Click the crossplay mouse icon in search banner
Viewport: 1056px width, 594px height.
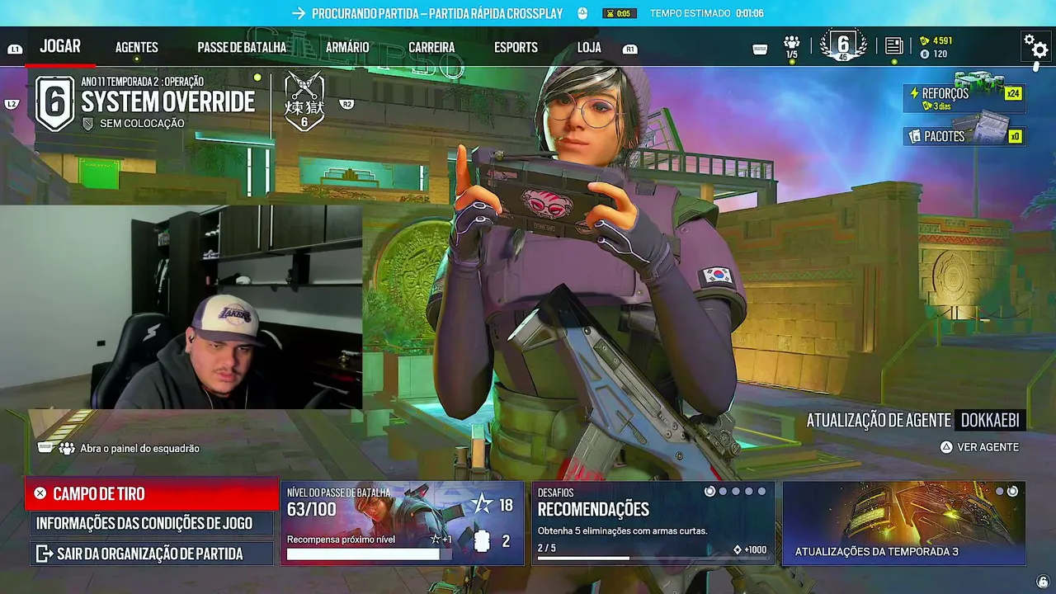tap(582, 13)
